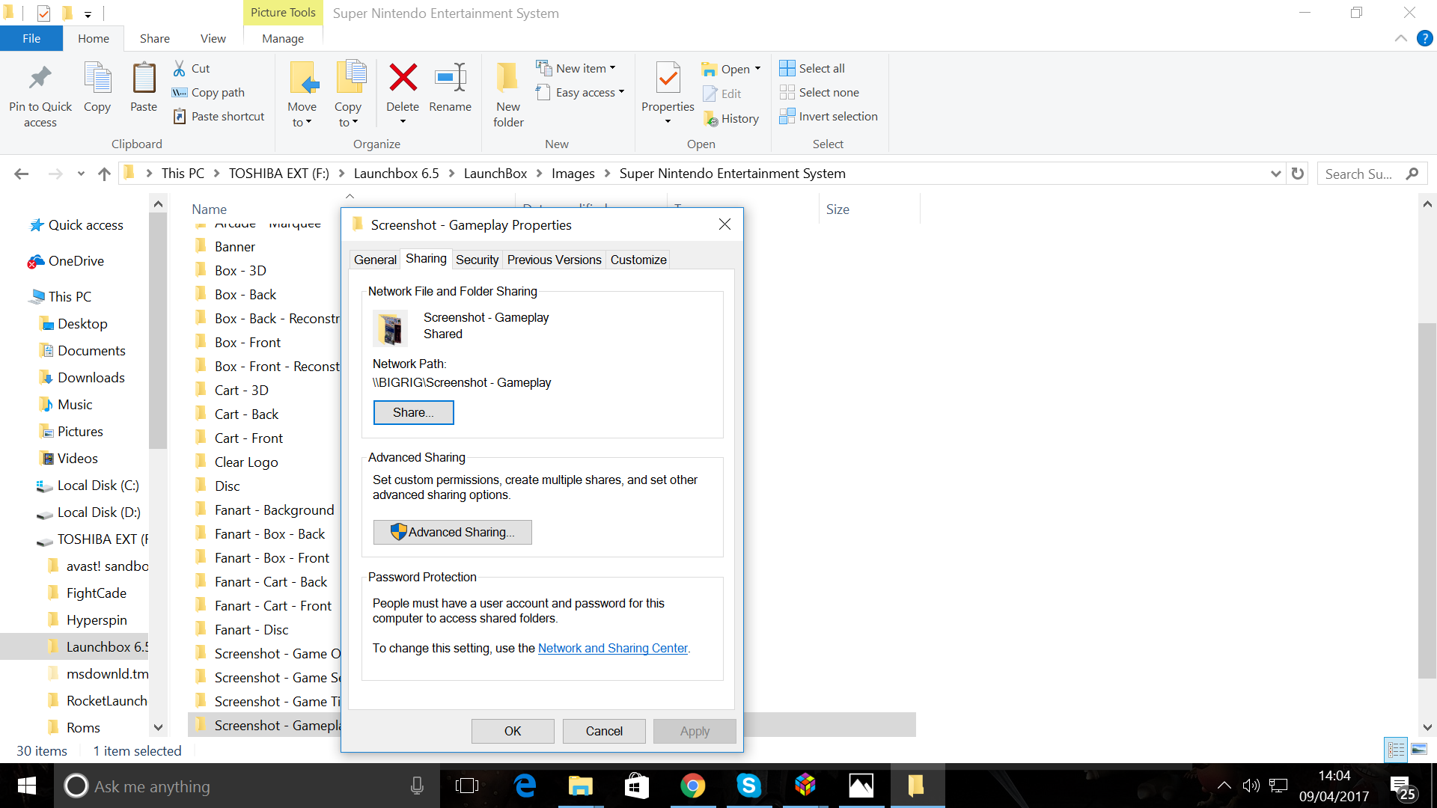Click the Search box field

coord(1371,174)
